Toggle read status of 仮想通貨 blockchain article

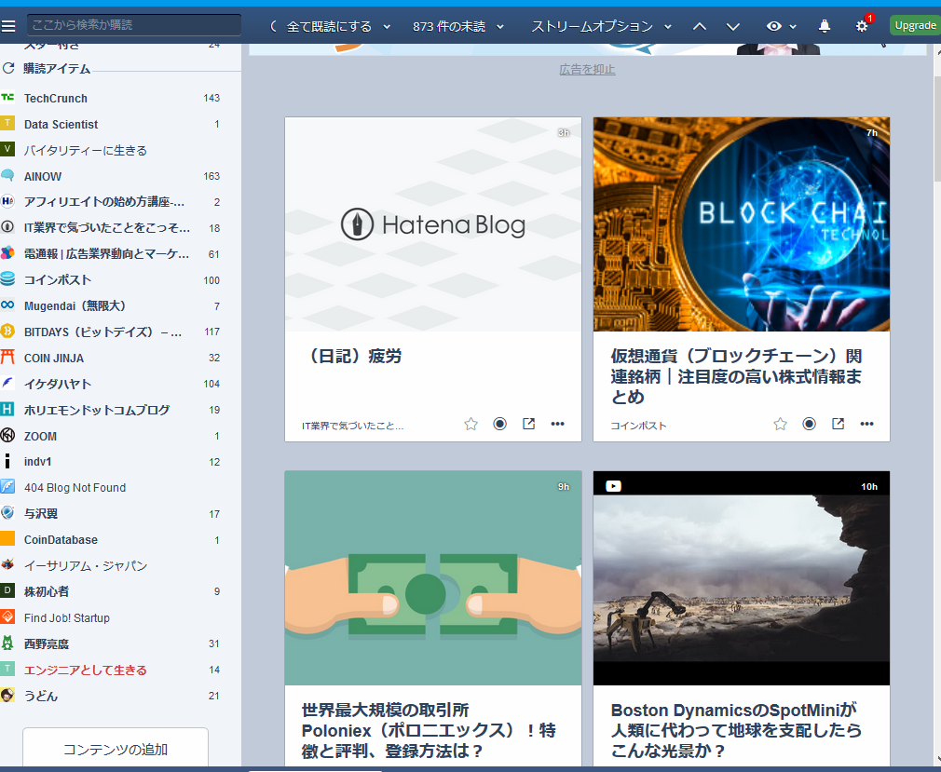[809, 424]
